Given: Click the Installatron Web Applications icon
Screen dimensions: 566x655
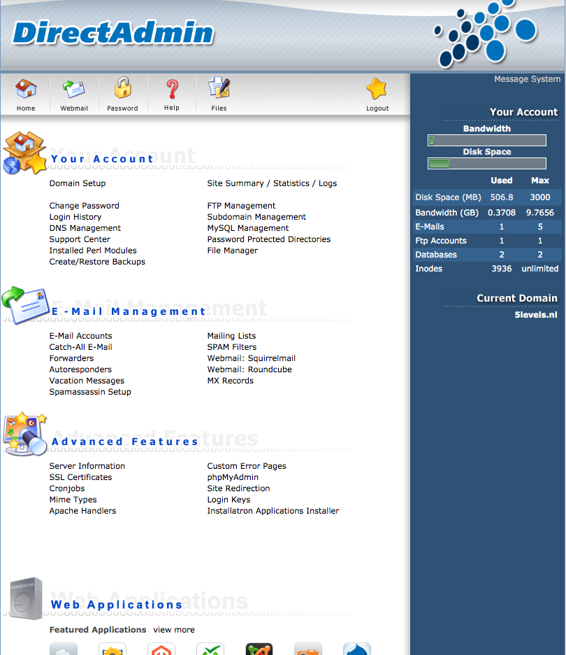Looking at the screenshot, I should (x=25, y=598).
